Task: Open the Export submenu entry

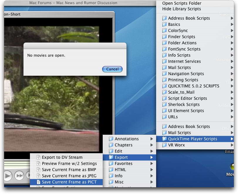Action: (x=129, y=157)
